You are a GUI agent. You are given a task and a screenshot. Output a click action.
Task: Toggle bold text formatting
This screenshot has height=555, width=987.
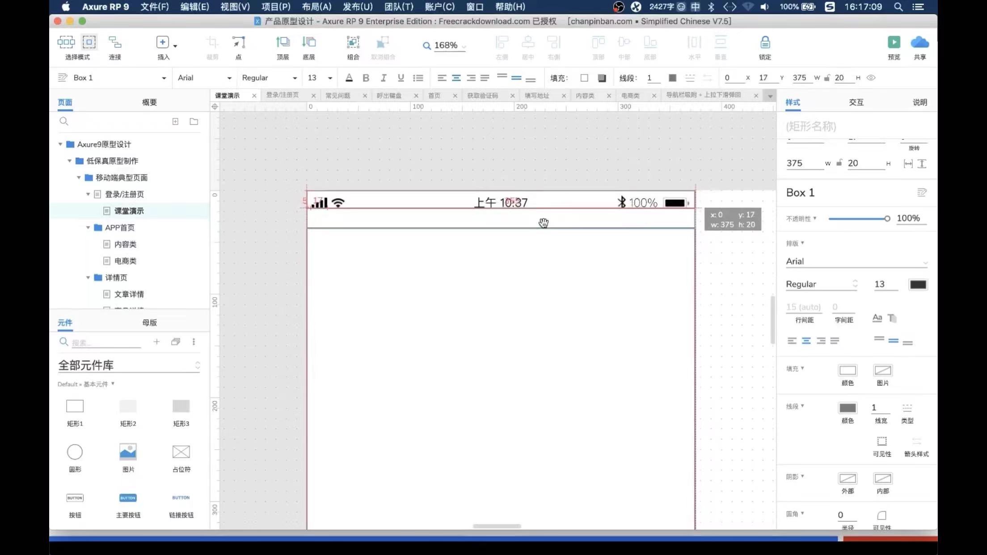click(x=366, y=78)
